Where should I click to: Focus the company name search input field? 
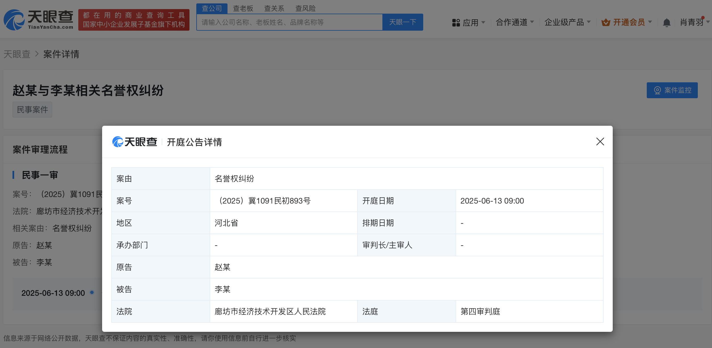pos(289,22)
